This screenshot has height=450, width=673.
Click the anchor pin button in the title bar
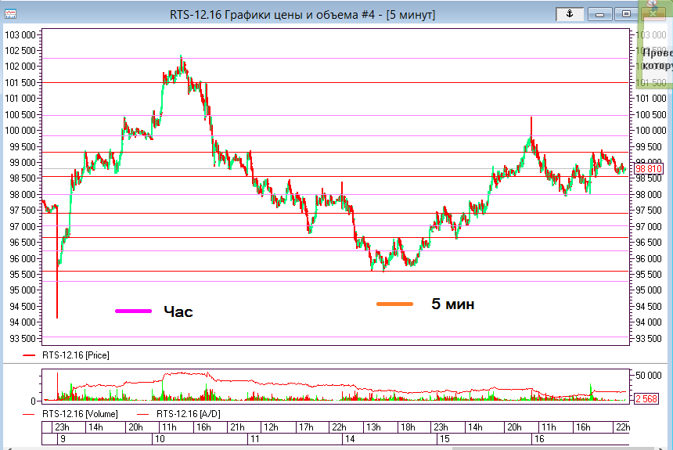click(569, 14)
